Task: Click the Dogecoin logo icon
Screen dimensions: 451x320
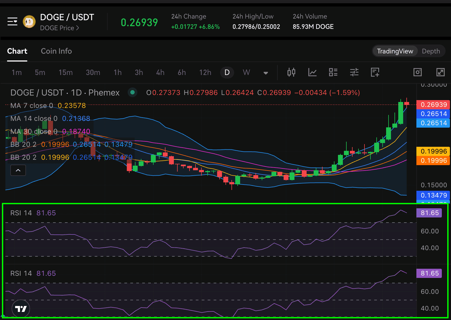Action: click(x=29, y=22)
